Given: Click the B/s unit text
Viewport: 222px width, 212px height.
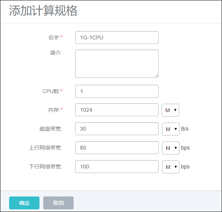Looking at the screenshot, I should [x=185, y=129].
